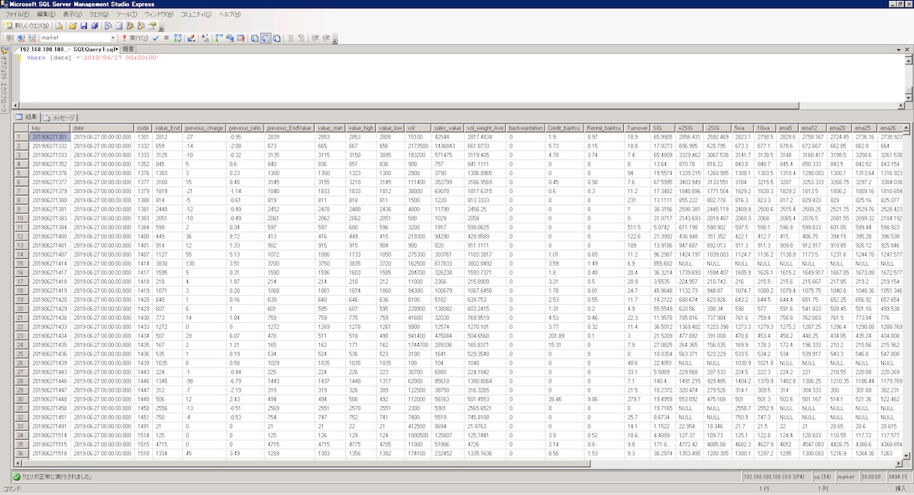The width and height of the screenshot is (914, 495).
Task: Select the key cell '201906271301'
Action: (50, 137)
